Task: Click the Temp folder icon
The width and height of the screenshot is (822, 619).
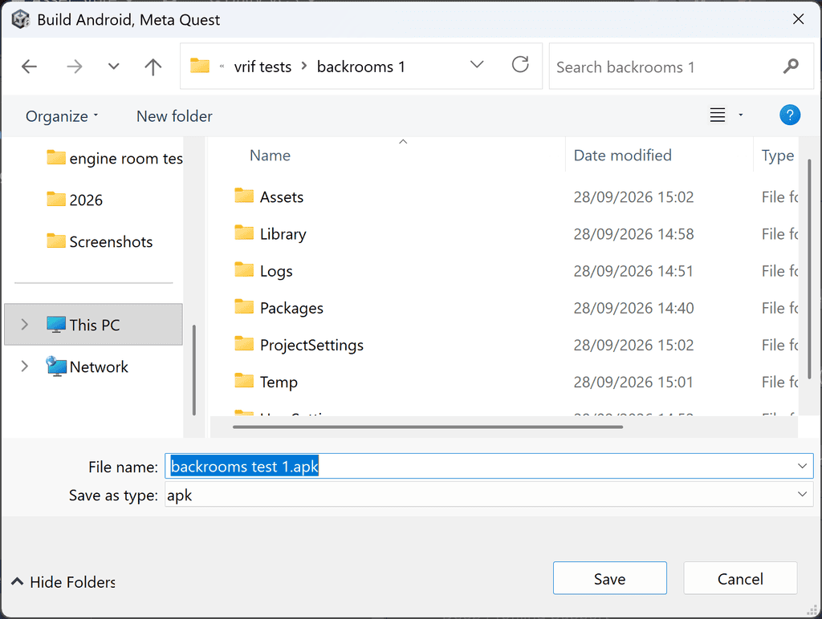Action: point(244,381)
